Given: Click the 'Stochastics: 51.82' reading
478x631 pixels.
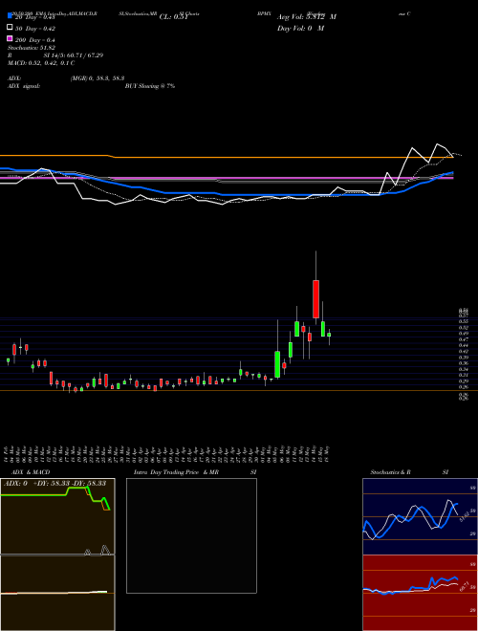Looking at the screenshot, I should pyautogui.click(x=32, y=48).
